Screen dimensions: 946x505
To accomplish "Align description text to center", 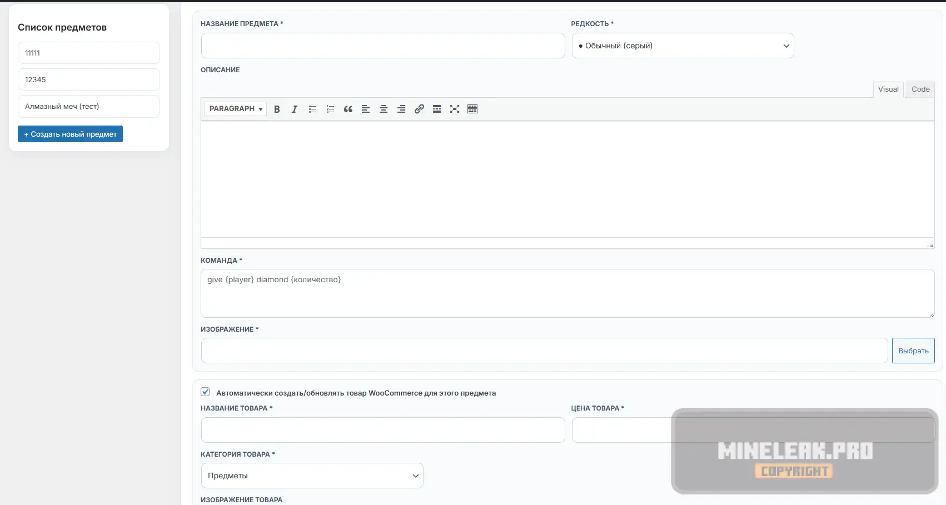I will coord(384,109).
